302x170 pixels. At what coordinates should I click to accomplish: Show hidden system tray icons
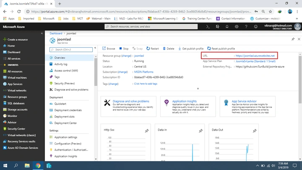point(257,165)
